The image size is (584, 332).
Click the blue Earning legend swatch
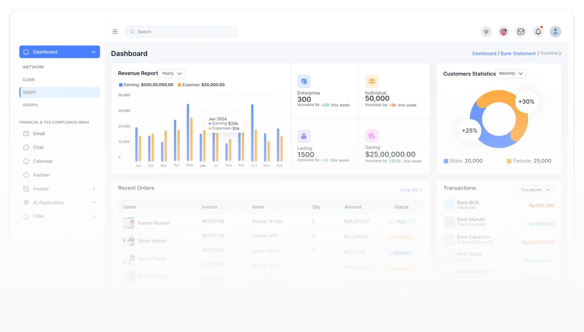121,85
